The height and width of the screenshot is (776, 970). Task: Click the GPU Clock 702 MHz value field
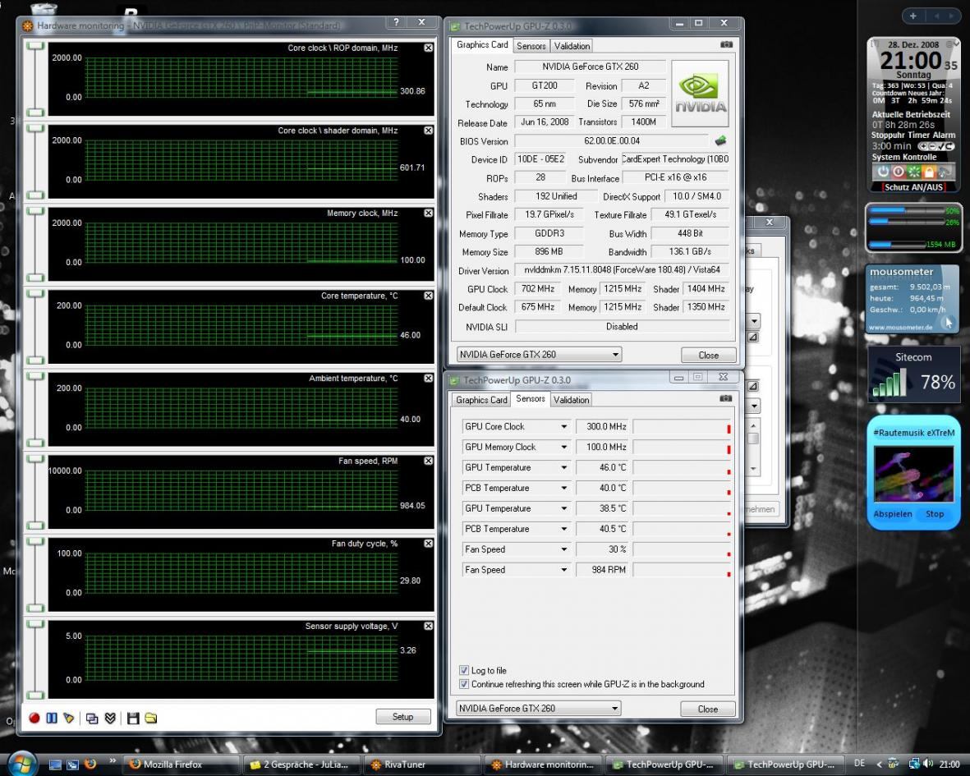pos(538,289)
